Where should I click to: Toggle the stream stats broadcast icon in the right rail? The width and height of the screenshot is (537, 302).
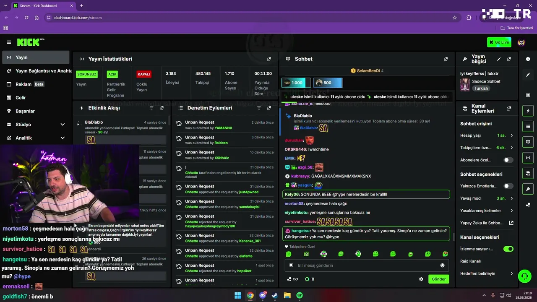coord(528,157)
